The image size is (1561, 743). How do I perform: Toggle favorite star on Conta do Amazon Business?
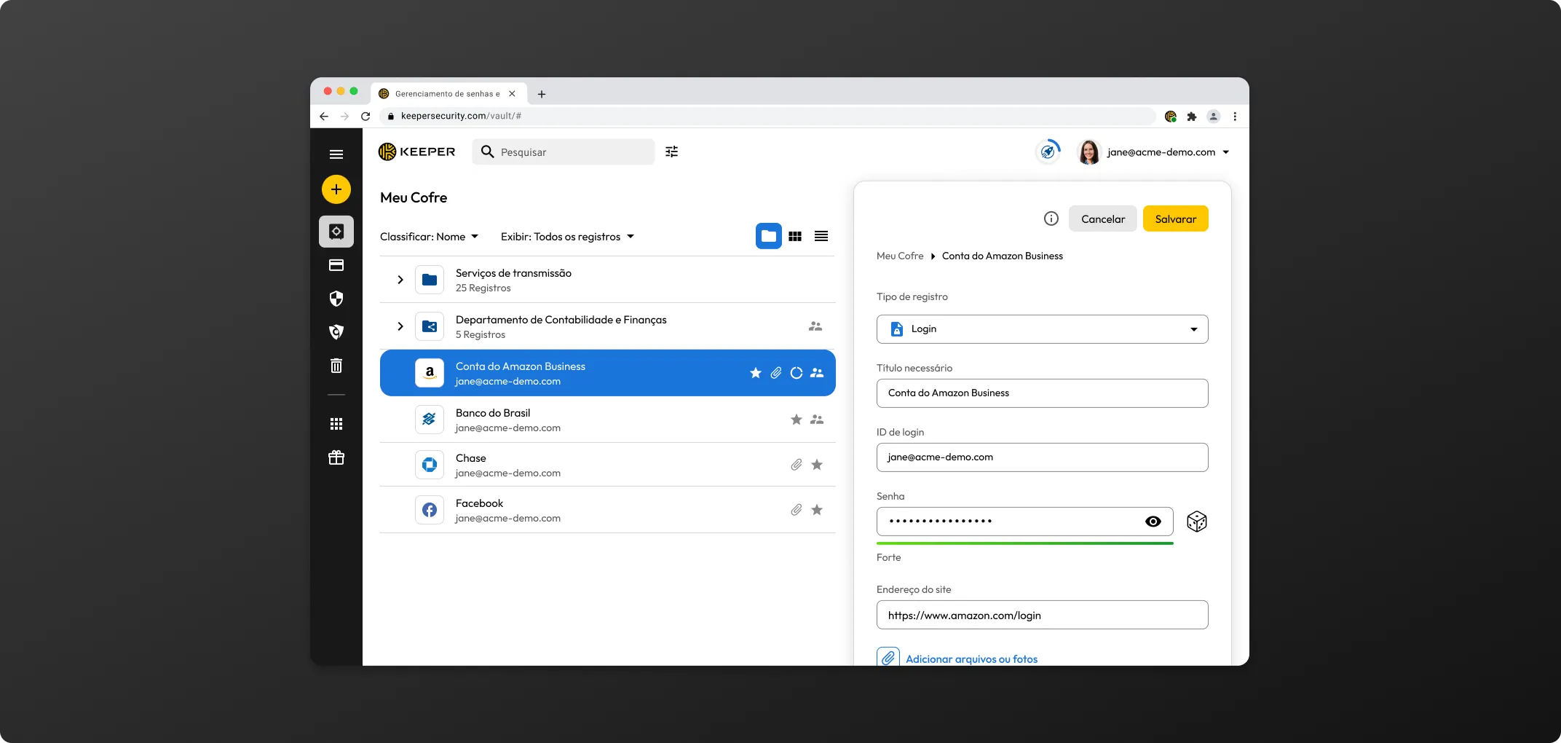click(756, 373)
